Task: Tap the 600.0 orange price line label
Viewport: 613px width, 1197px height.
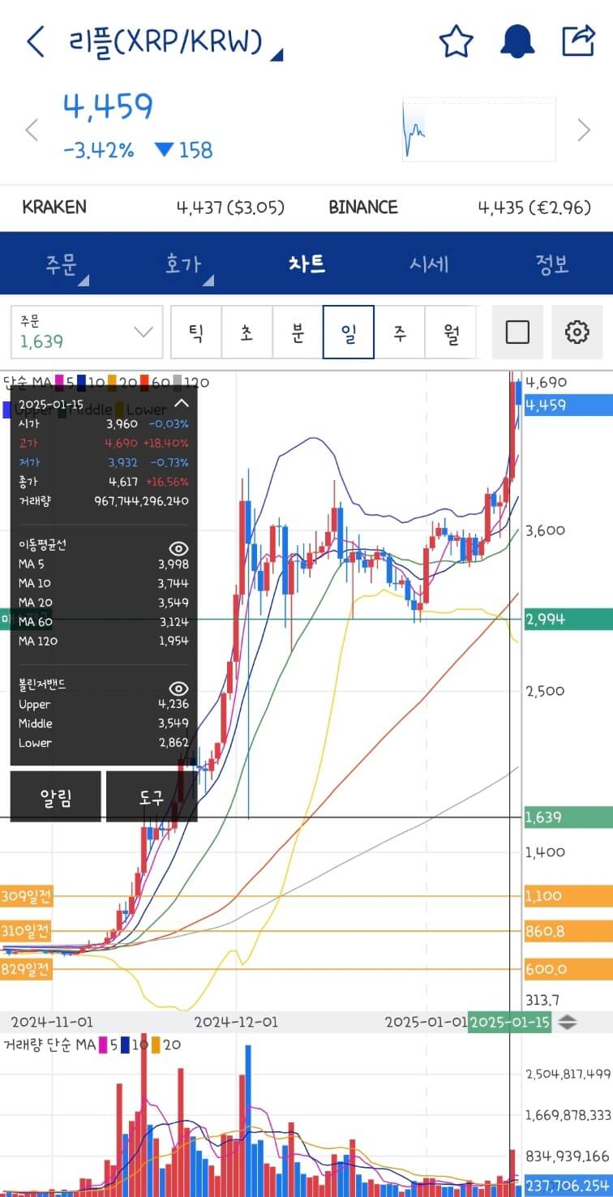Action: click(x=568, y=969)
